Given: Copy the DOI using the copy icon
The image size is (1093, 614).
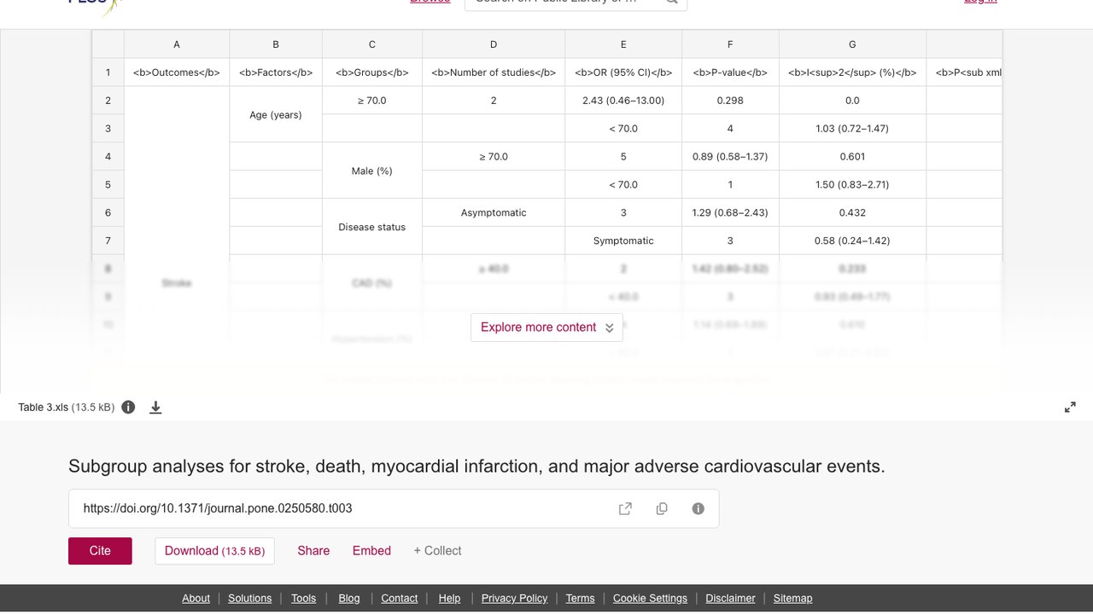Looking at the screenshot, I should tap(662, 508).
